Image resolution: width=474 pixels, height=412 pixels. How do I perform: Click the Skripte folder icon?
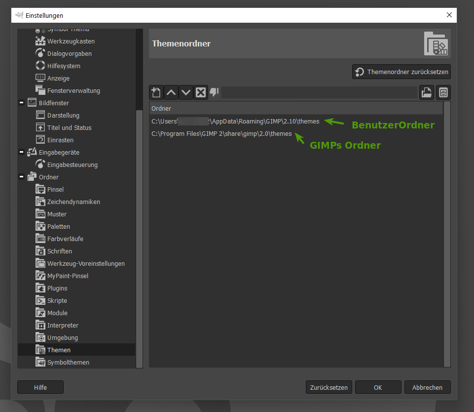(40, 300)
